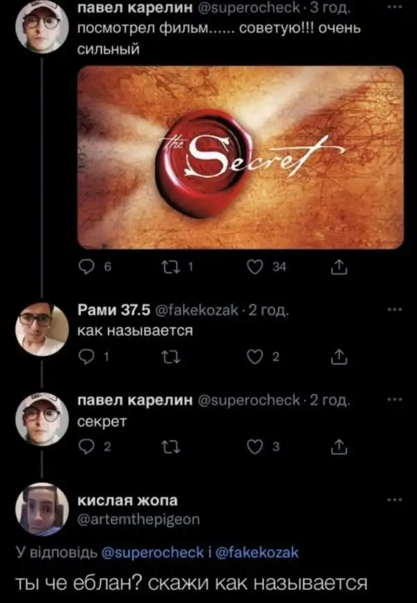The image size is (417, 603).
Task: Open the @fakekozak mention link
Action: pos(257,553)
